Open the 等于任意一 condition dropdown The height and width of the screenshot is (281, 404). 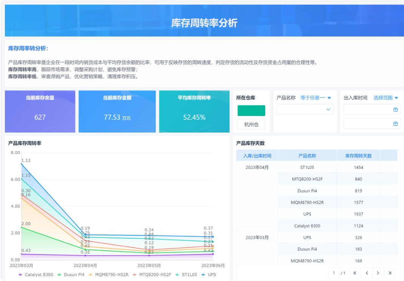tap(316, 98)
